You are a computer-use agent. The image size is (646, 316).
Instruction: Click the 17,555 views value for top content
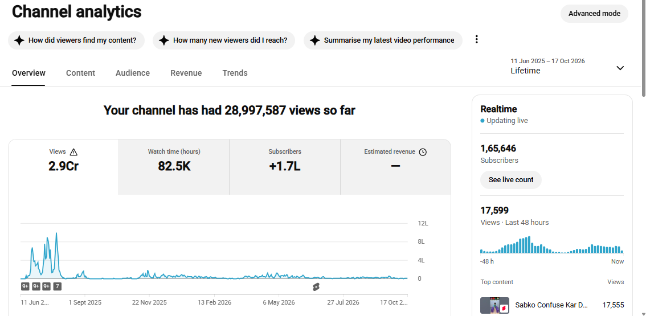(613, 305)
